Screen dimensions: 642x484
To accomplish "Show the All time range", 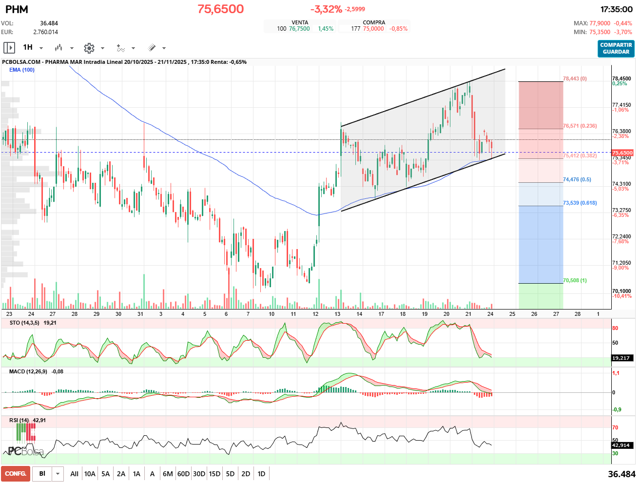I will 74,474.
